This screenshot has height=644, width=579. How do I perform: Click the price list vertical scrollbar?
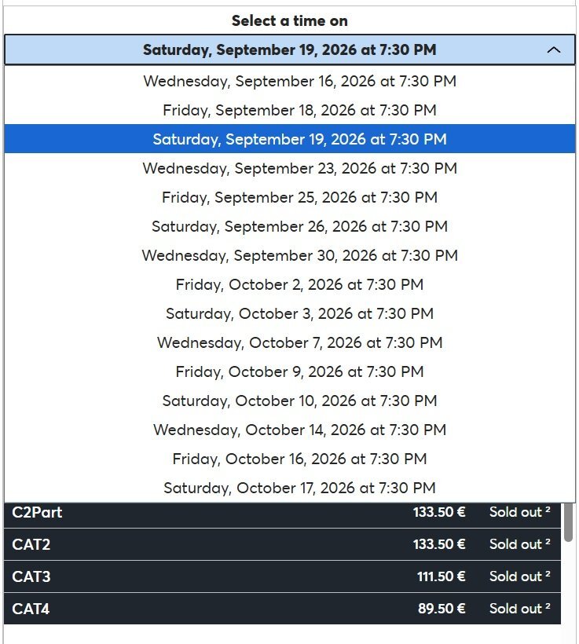(568, 522)
